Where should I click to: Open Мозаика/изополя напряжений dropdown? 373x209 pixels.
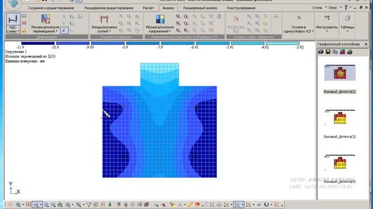(x=170, y=31)
